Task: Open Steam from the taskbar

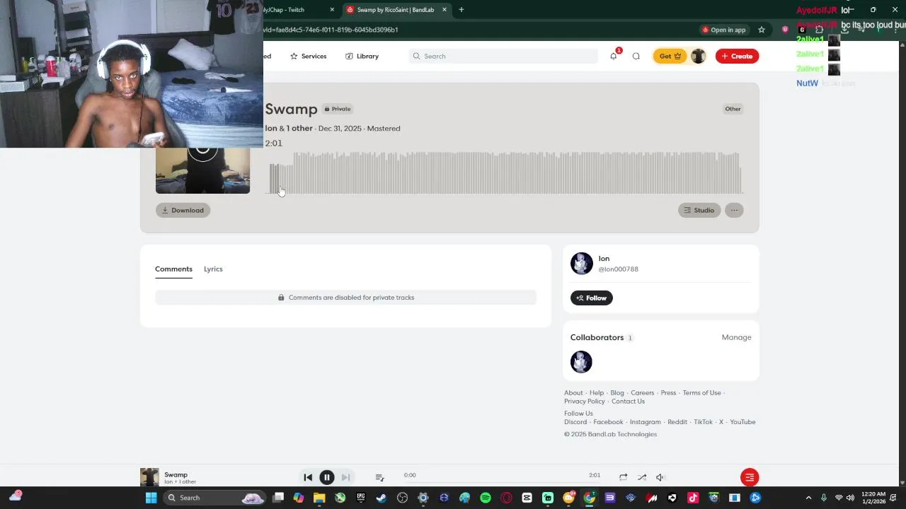Action: pos(382,498)
